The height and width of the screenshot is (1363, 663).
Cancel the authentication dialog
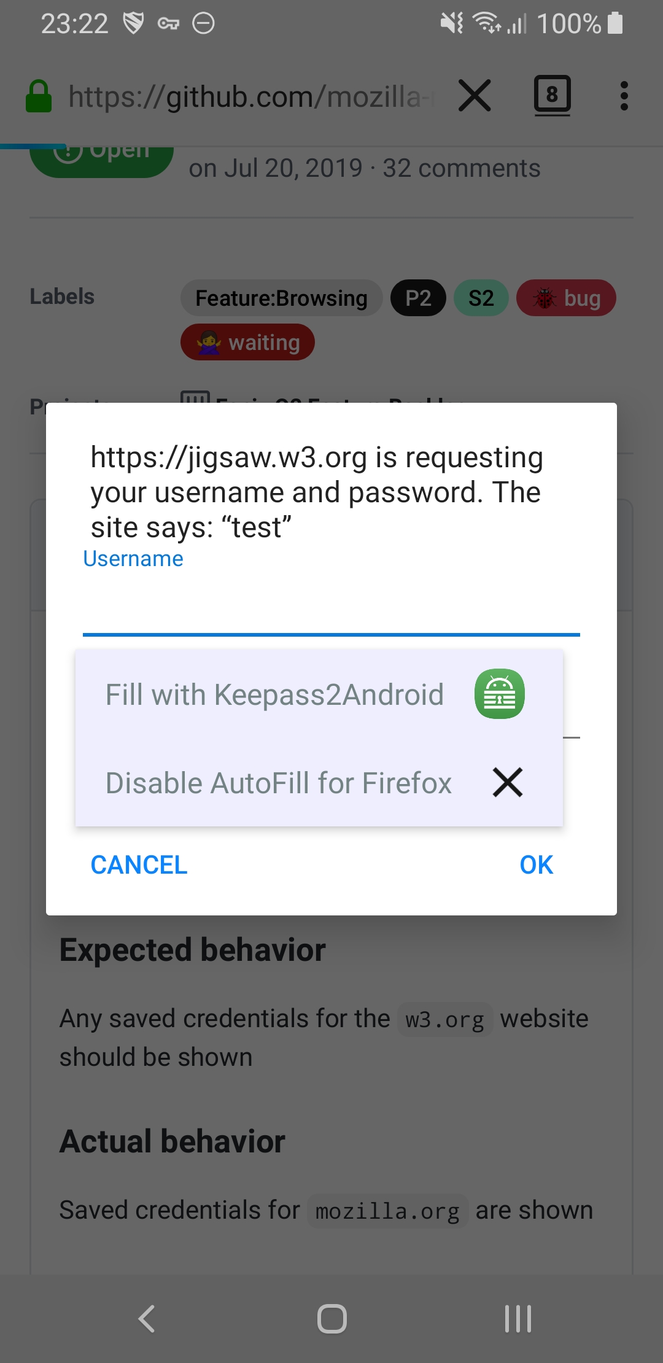139,865
